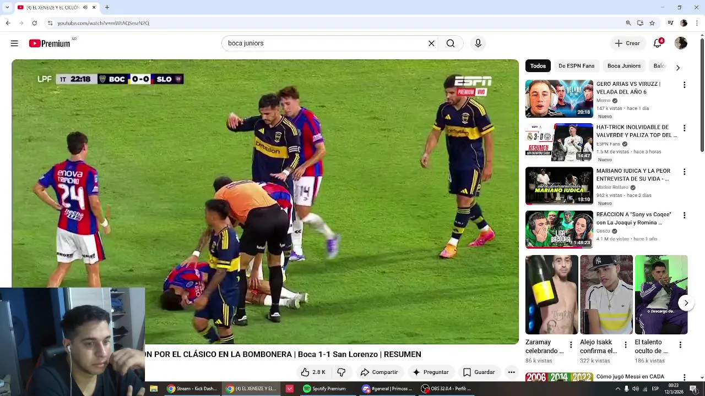
Task: Select the Boca Juniors filter chip
Action: coord(624,66)
